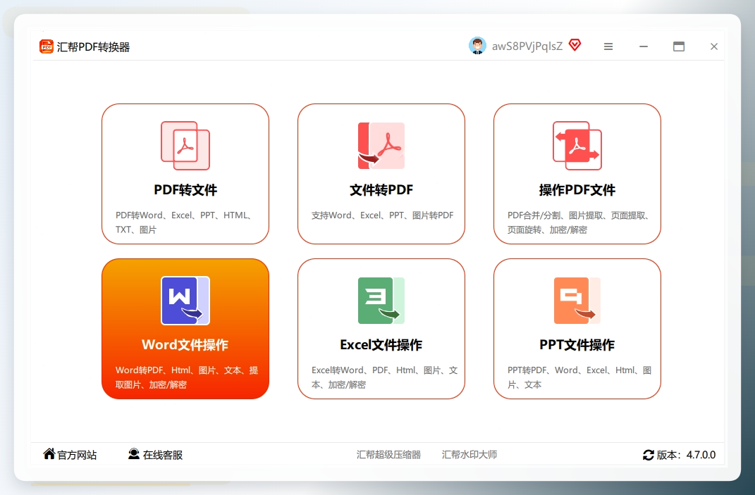Click the username awS8PVjPqlsZ
The height and width of the screenshot is (495, 755).
(x=527, y=46)
